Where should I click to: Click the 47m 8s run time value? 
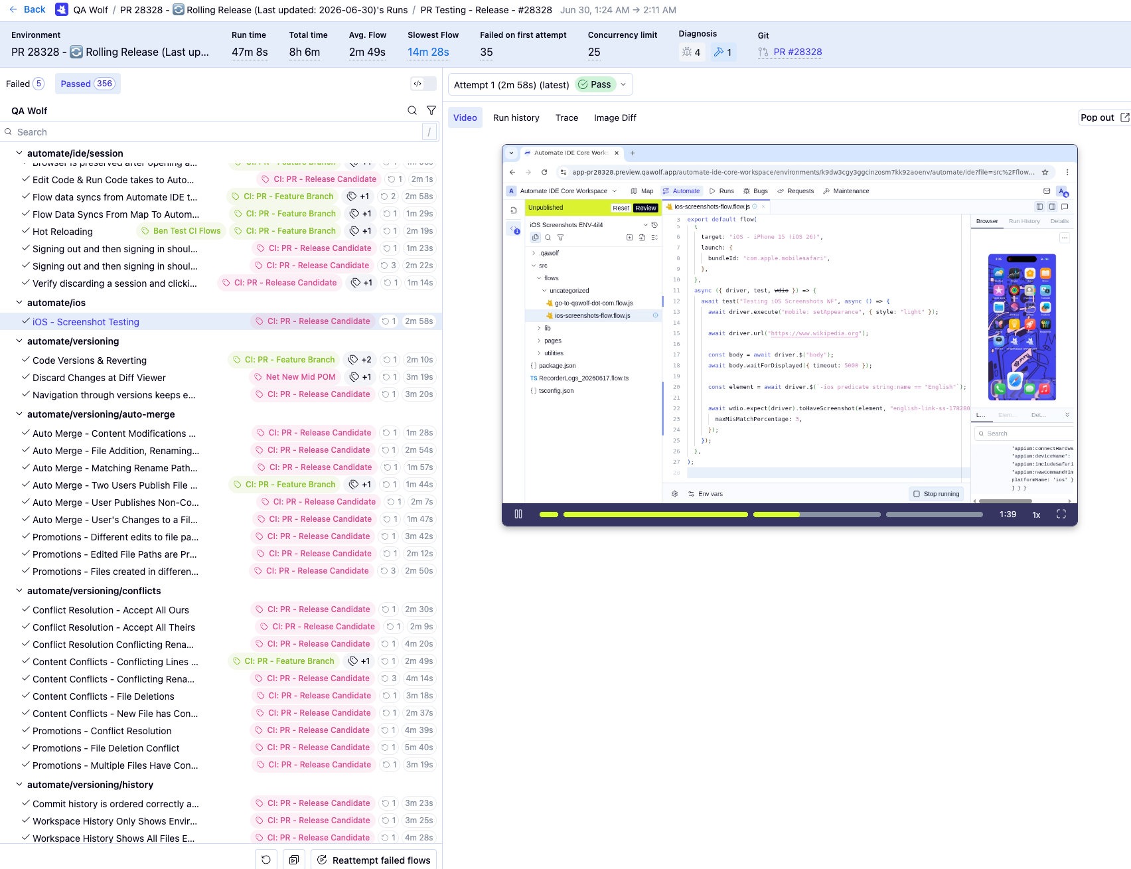(250, 52)
